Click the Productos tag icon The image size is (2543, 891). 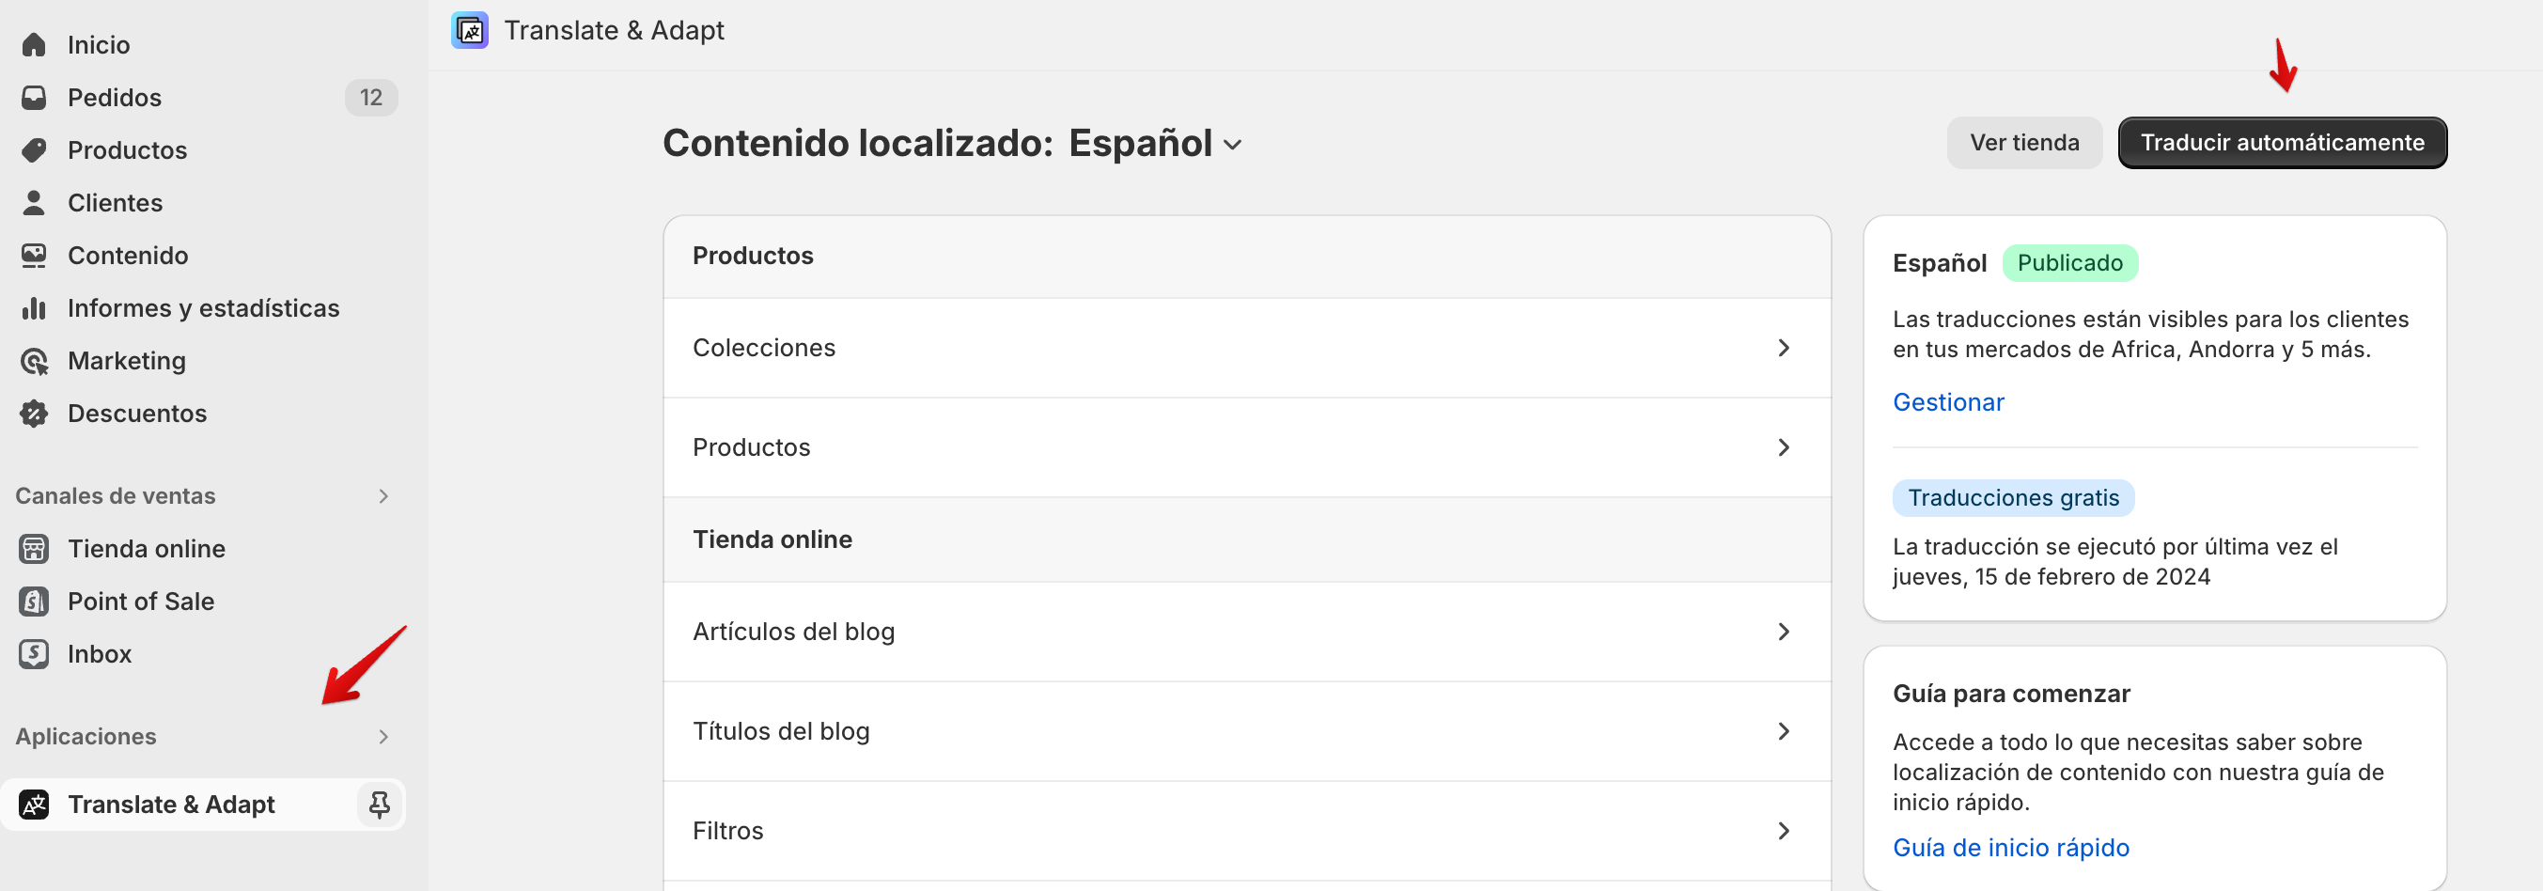tap(35, 150)
